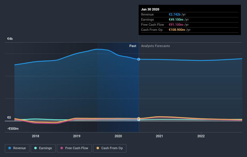Click the Revenue data point marker on the blue line
Image resolution: width=247 pixels, height=157 pixels.
click(139, 59)
